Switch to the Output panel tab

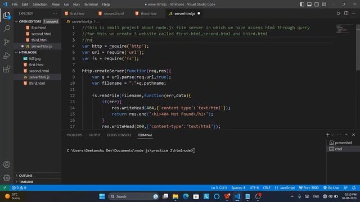[94, 135]
